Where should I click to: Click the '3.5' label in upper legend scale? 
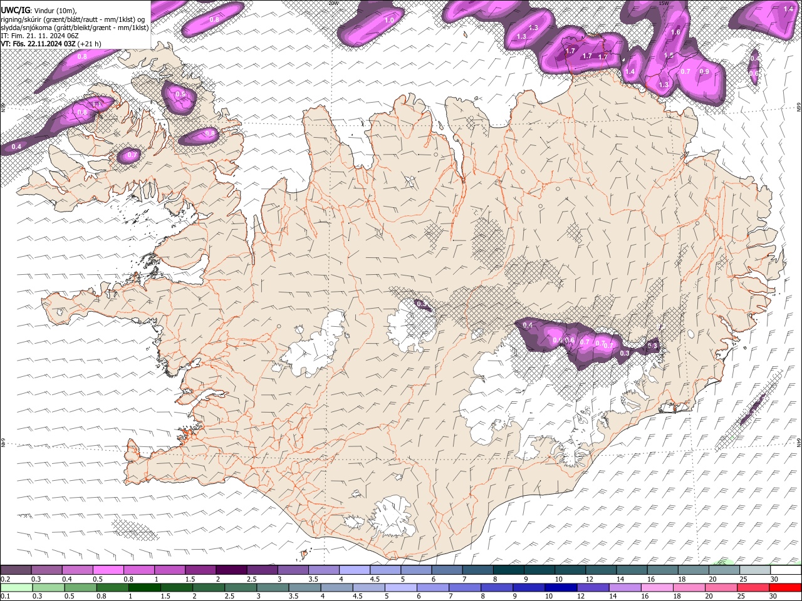(x=312, y=579)
